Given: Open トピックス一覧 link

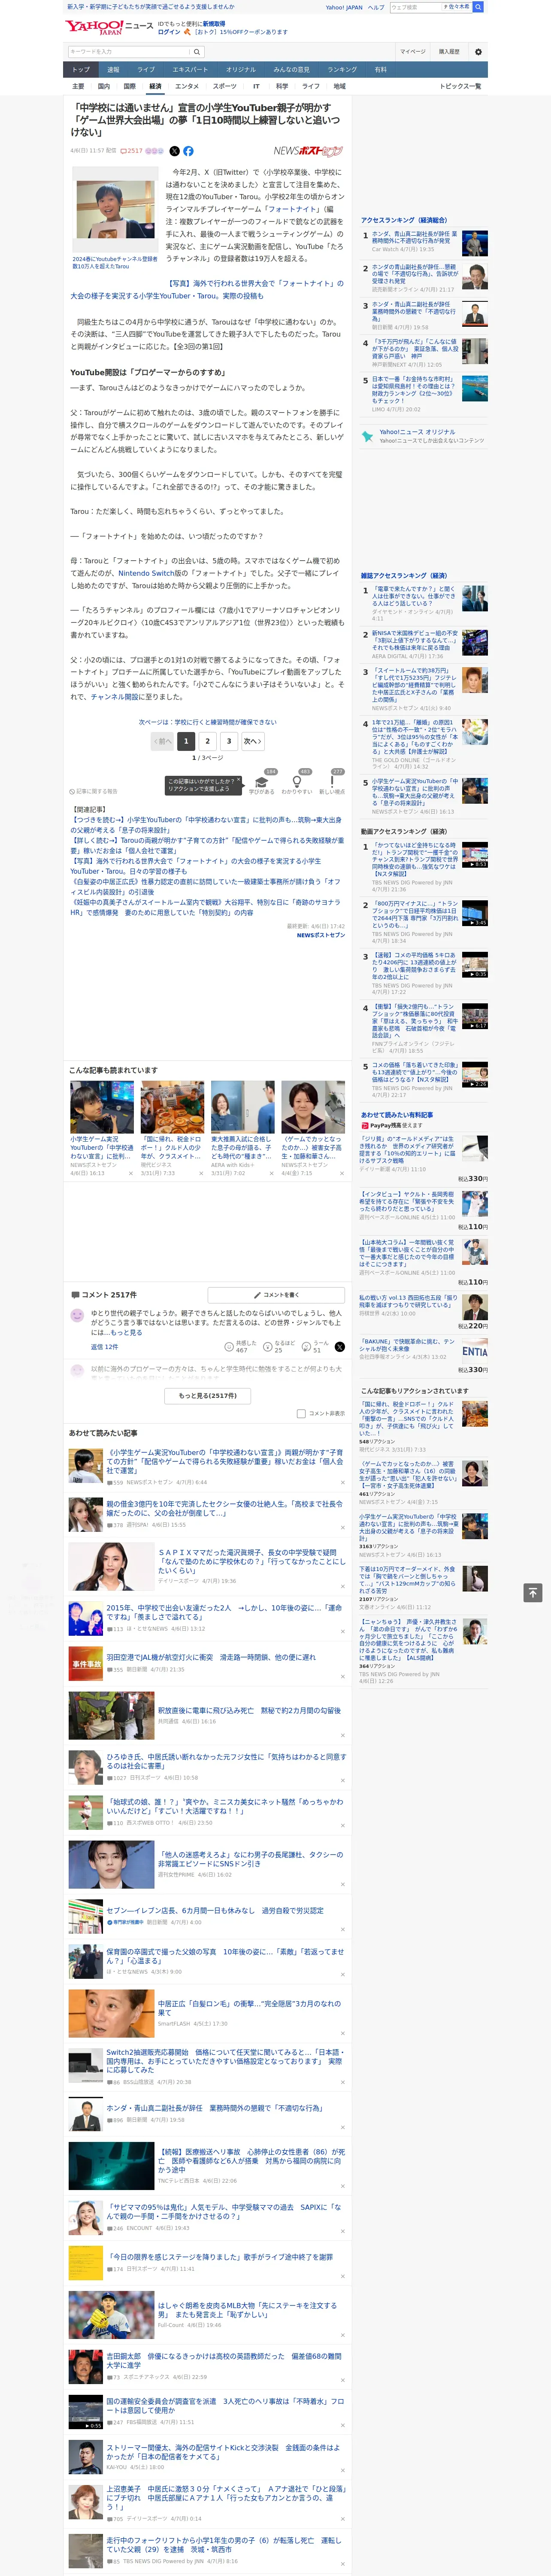Looking at the screenshot, I should point(460,86).
